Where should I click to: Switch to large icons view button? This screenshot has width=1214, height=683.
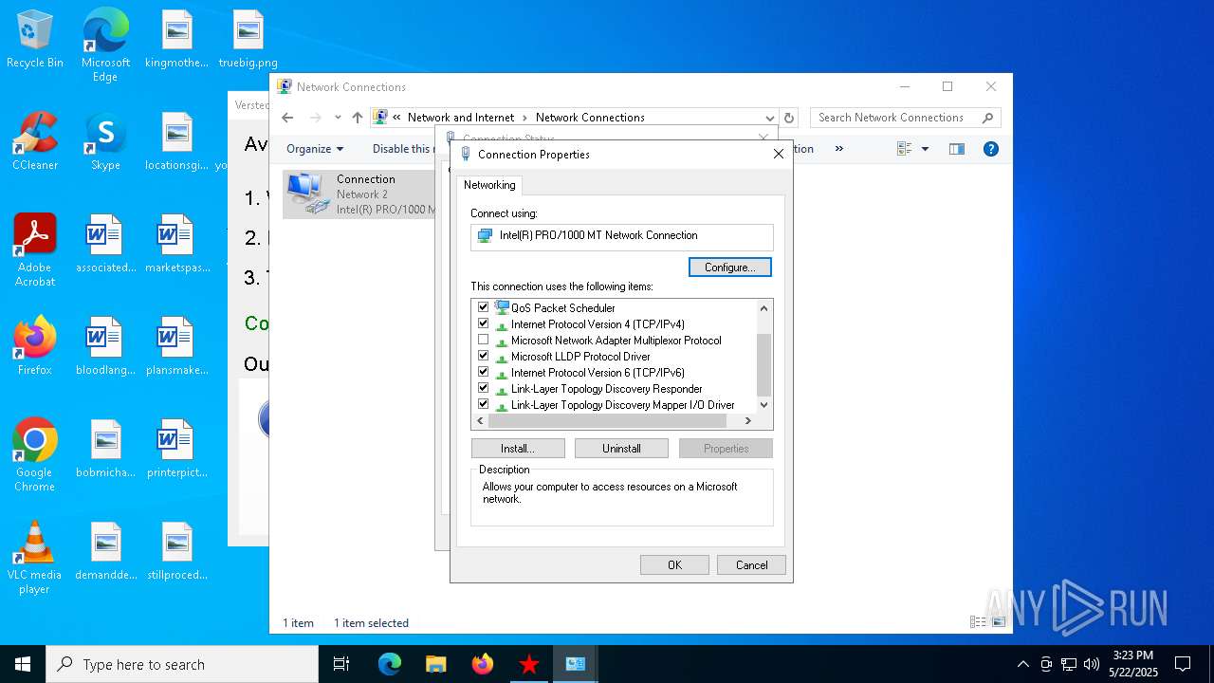pyautogui.click(x=999, y=622)
